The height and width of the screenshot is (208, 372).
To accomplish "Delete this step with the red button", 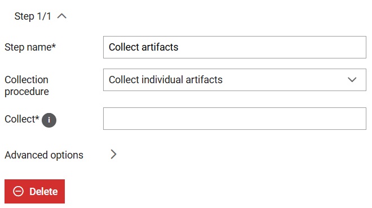I will pos(34,191).
